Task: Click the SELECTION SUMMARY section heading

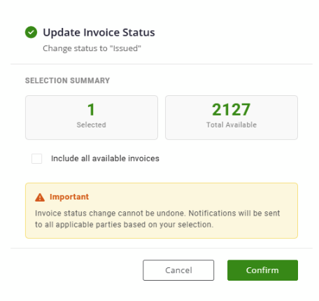Action: coord(67,80)
